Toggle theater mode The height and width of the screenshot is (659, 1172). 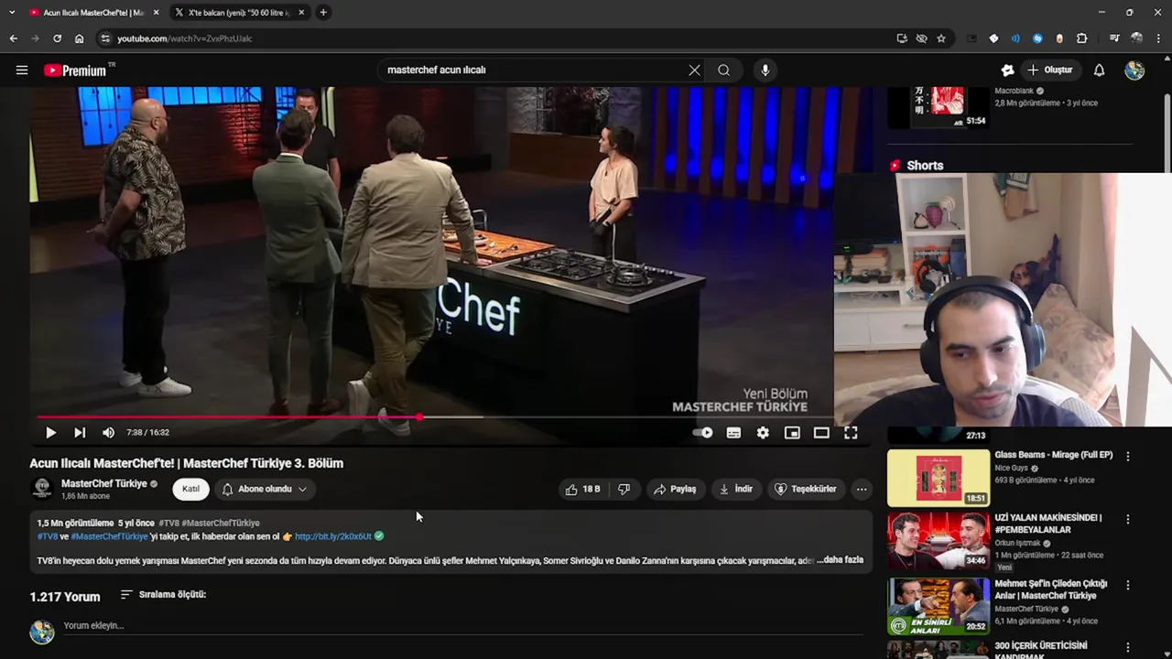pos(821,432)
